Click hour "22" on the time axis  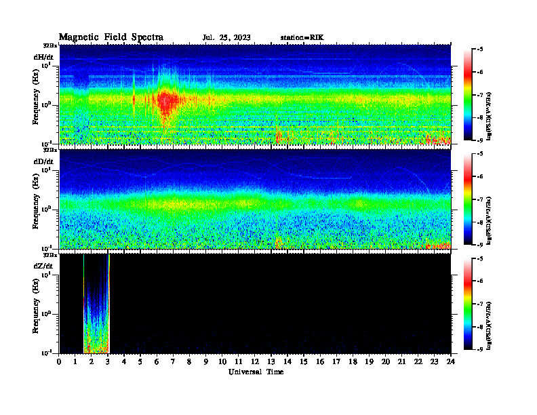click(418, 361)
